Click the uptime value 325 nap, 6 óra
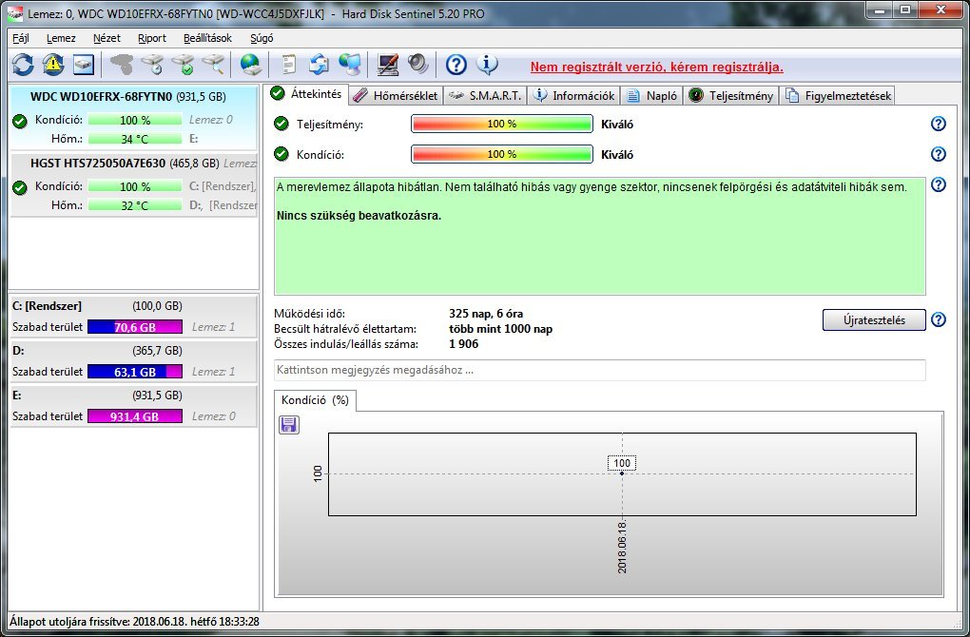970x637 pixels. (486, 314)
